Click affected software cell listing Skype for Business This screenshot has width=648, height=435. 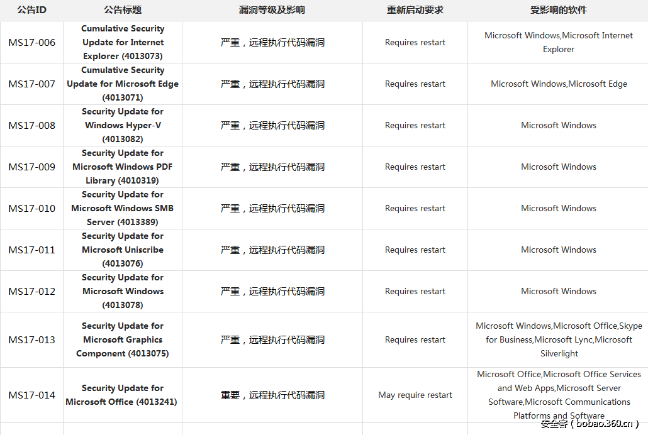[x=559, y=339]
